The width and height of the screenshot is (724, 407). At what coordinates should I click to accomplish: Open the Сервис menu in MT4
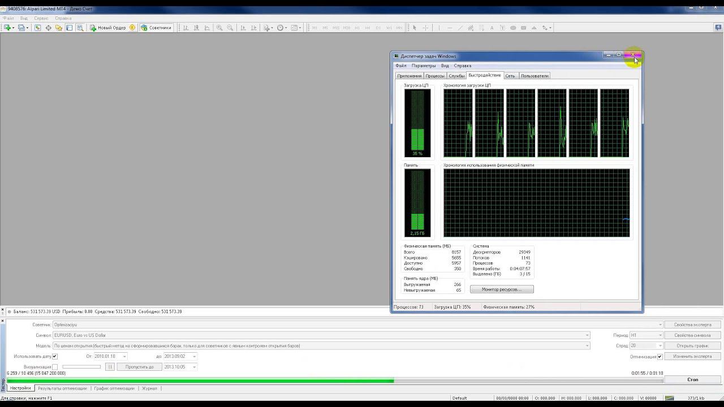41,18
